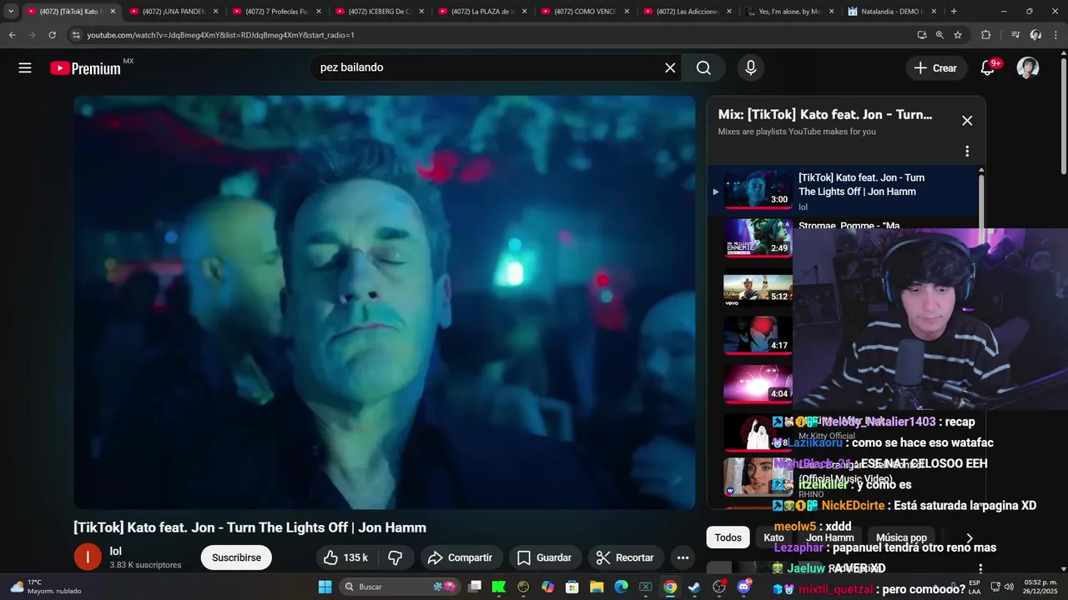Open a new browser tab
Screen dimensions: 1068x600
954,12
